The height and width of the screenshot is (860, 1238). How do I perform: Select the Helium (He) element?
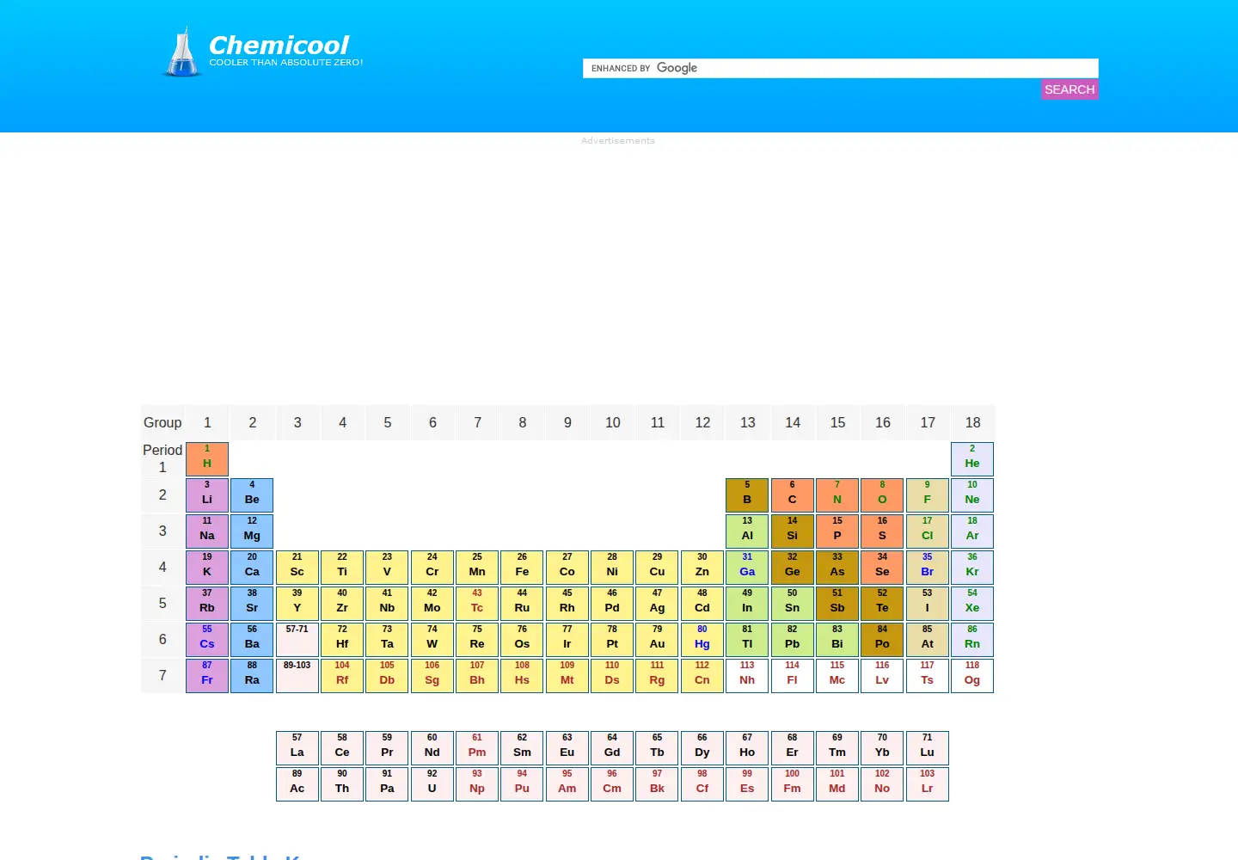972,459
